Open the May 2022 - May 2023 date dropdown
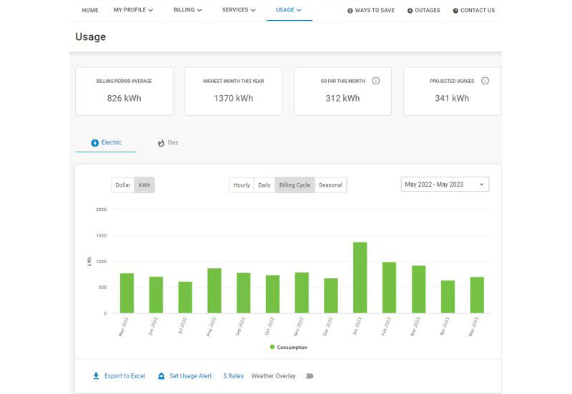The image size is (572, 394). (445, 184)
